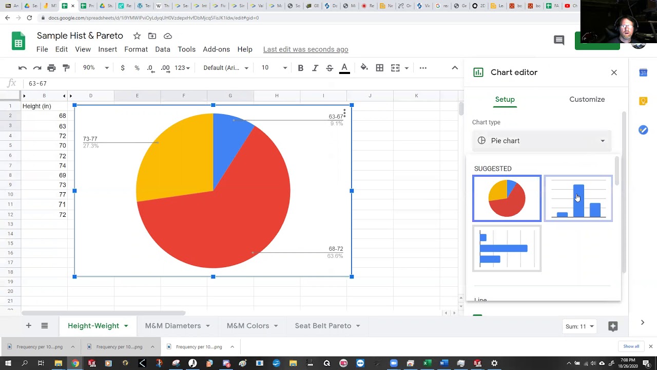Viewport: 657px width, 370px height.
Task: Click the undo icon in toolbar
Action: [23, 68]
